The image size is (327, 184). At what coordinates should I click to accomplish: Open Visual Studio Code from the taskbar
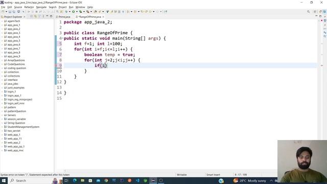coord(137,180)
